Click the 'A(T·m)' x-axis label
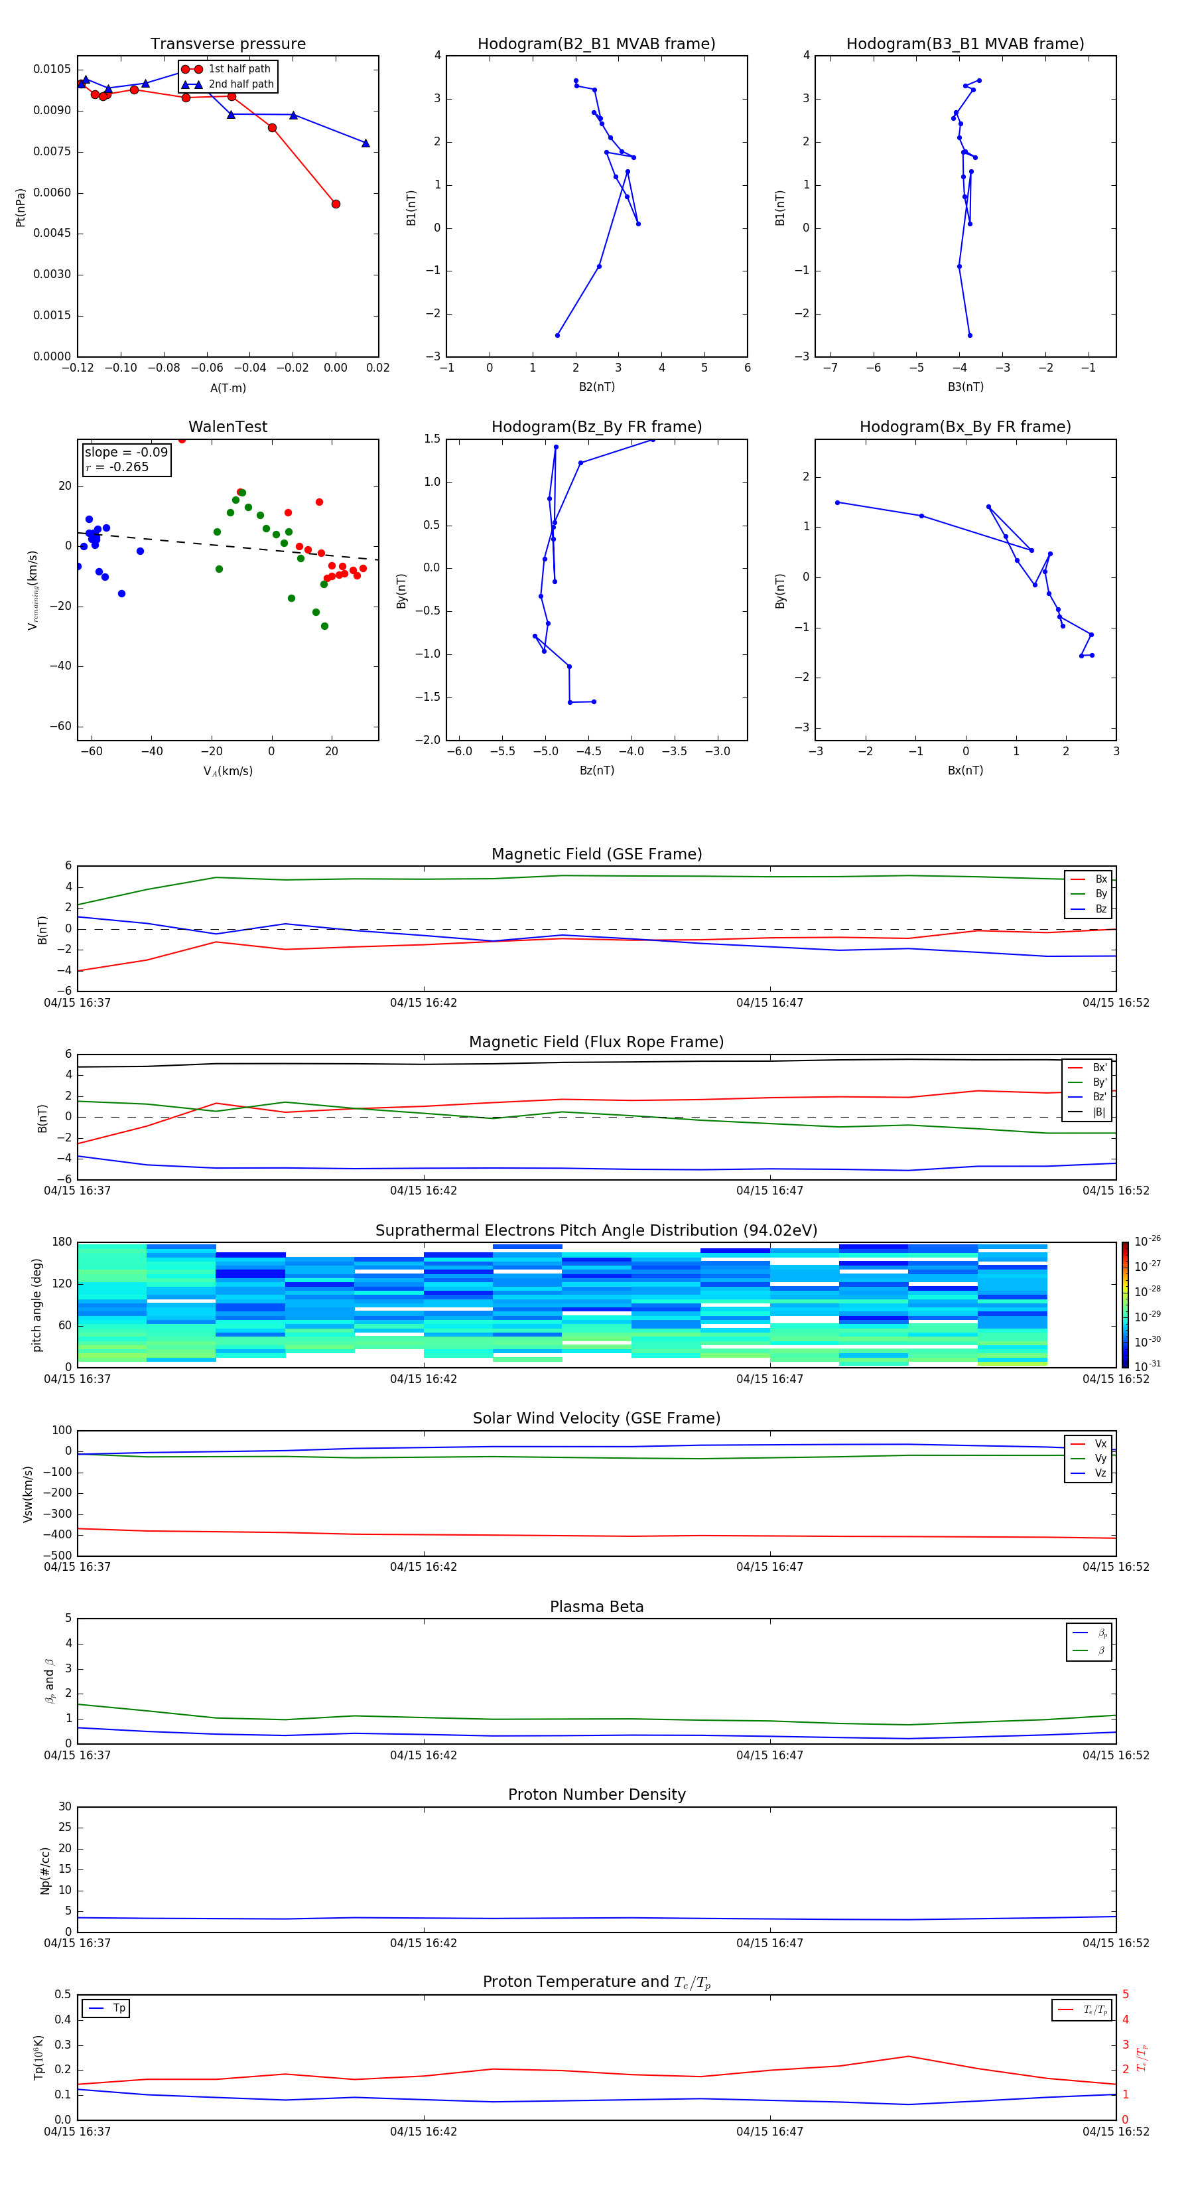This screenshot has height=2190, width=1194. point(228,388)
